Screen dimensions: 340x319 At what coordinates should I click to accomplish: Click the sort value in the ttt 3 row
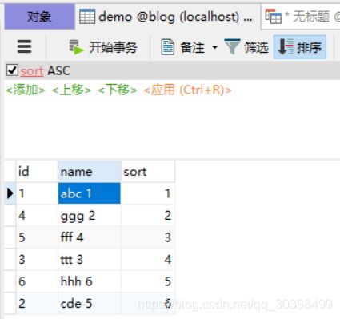148,260
